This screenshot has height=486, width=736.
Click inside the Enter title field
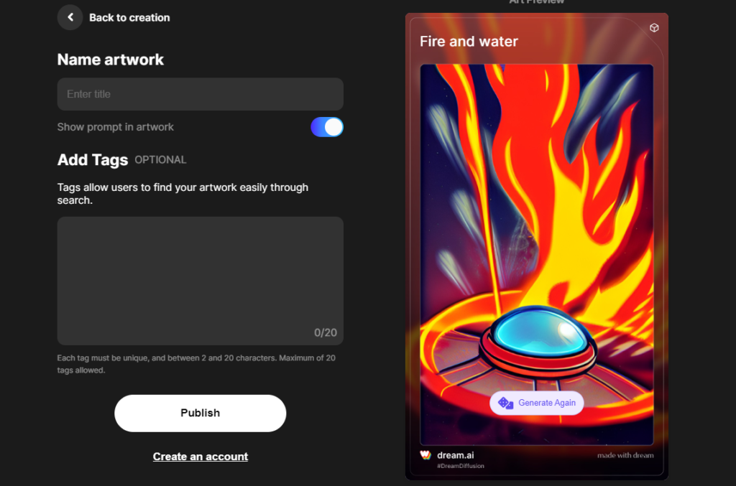pyautogui.click(x=200, y=94)
